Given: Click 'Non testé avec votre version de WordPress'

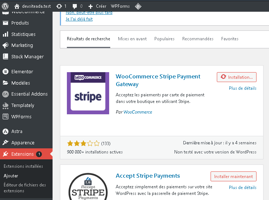Looking at the screenshot, I should [x=215, y=152].
